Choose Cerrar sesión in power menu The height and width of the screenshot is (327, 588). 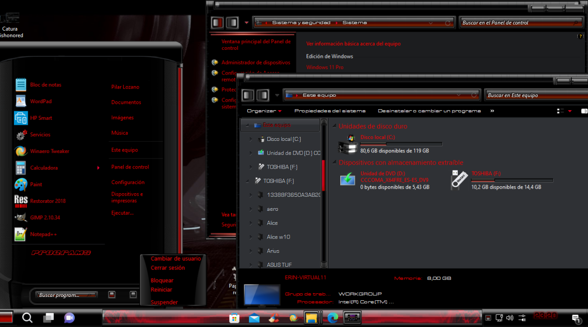click(168, 268)
